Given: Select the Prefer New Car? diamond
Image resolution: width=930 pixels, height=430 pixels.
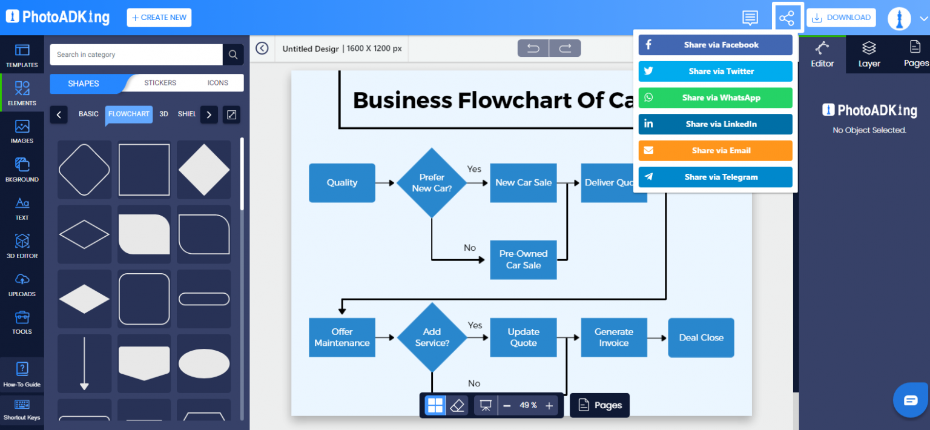Looking at the screenshot, I should pos(432,183).
